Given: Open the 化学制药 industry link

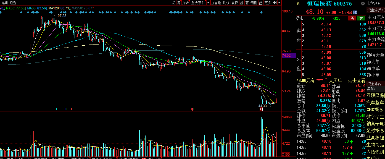Looking at the screenshot, I should click(x=374, y=4).
